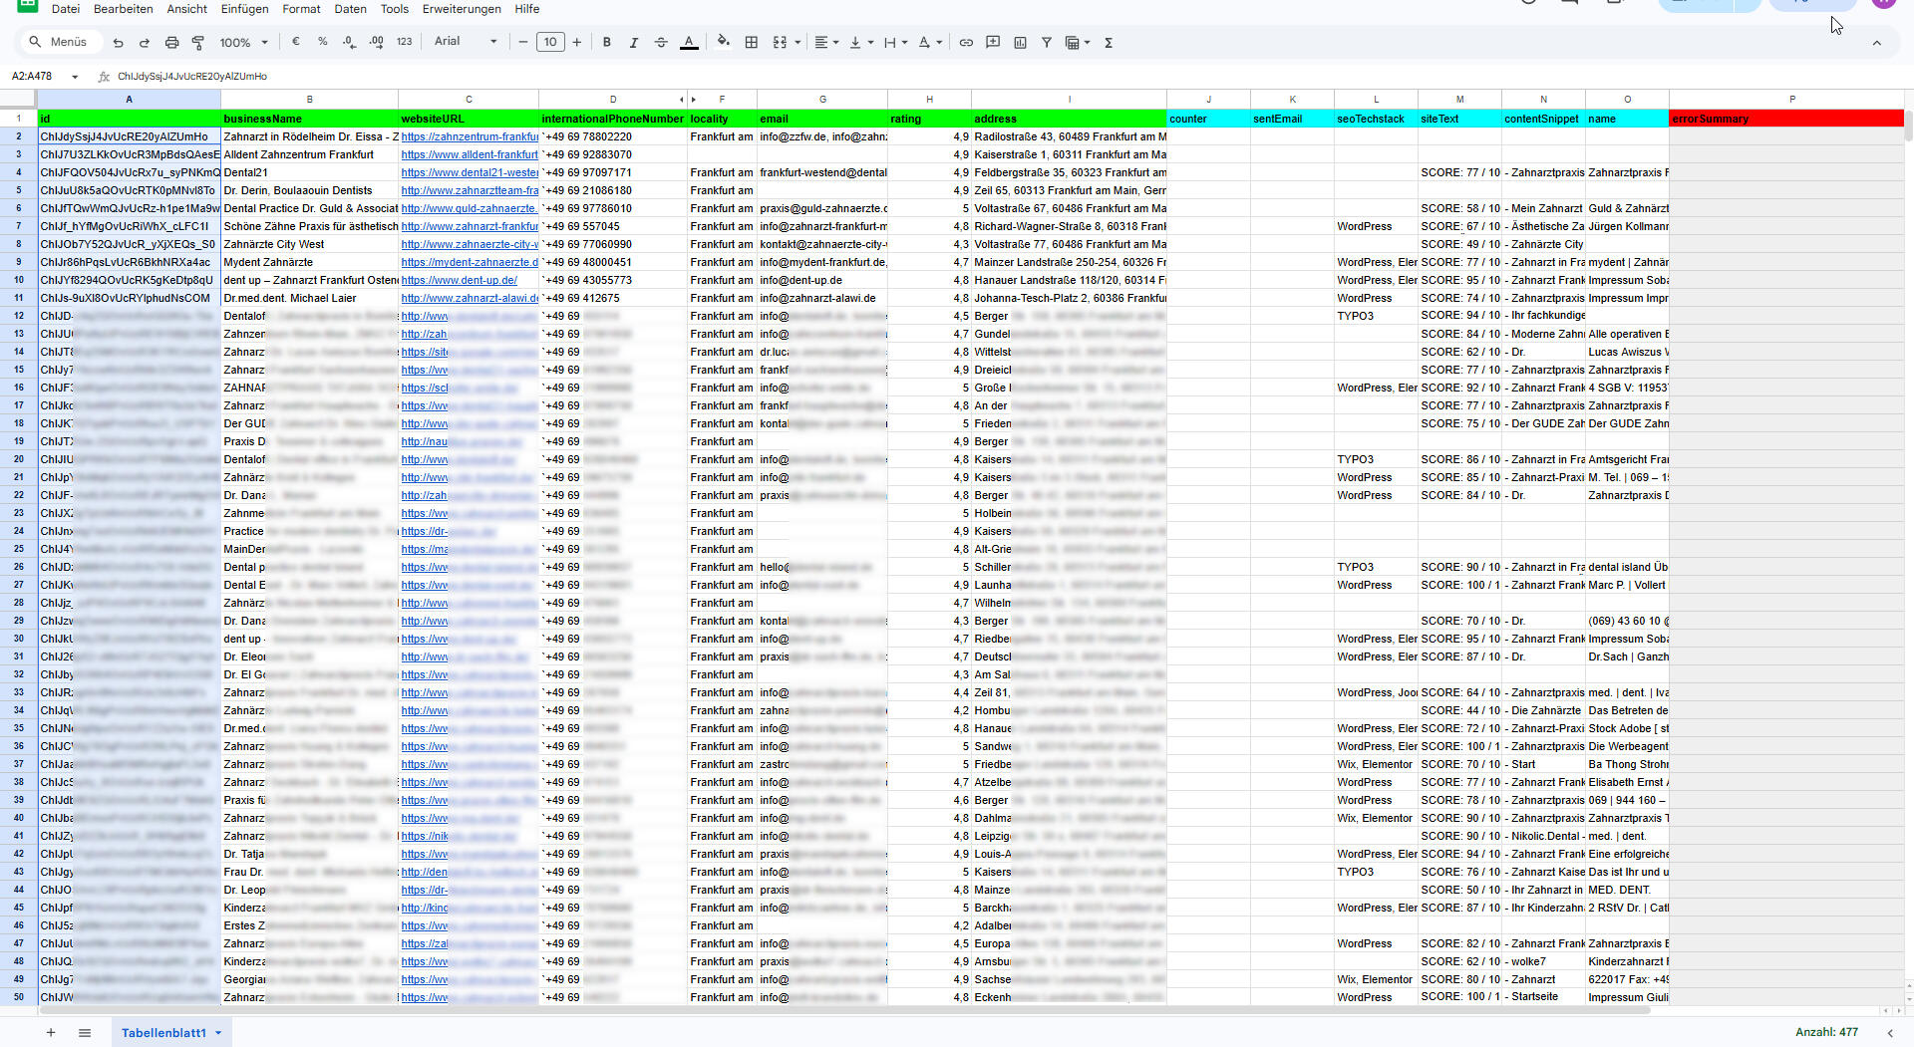Click the undo arrow icon
The image size is (1914, 1047).
click(x=119, y=43)
